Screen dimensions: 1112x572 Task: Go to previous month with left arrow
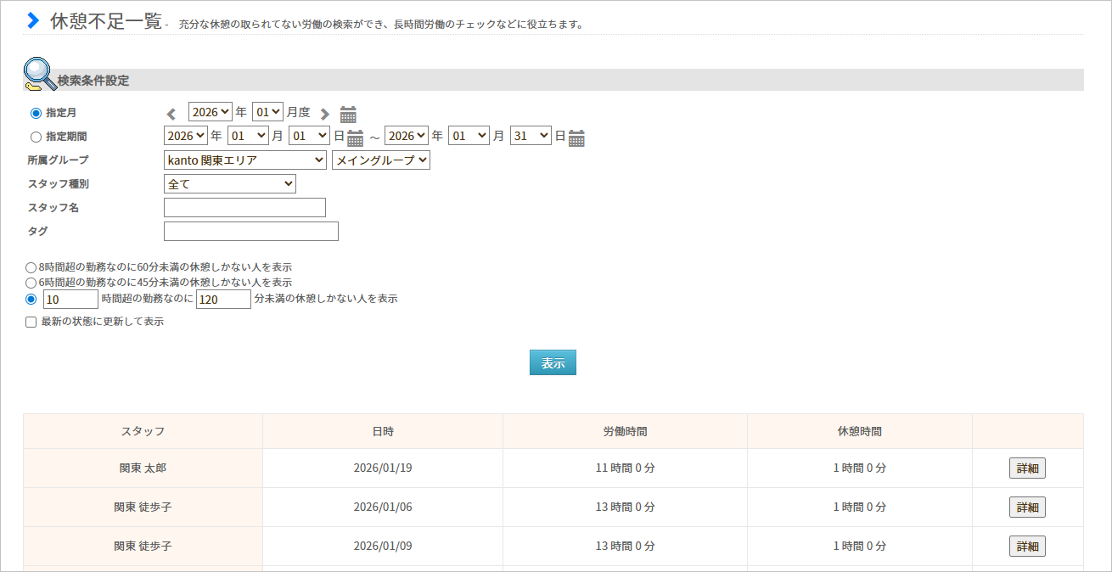[x=171, y=114]
